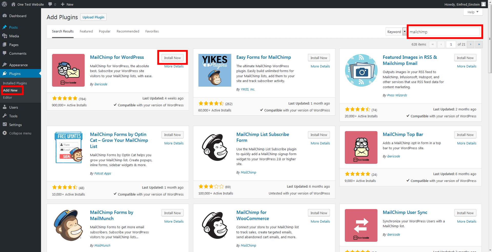The image size is (492, 252).
Task: Open the New content menu in admin bar
Action: point(67,4)
